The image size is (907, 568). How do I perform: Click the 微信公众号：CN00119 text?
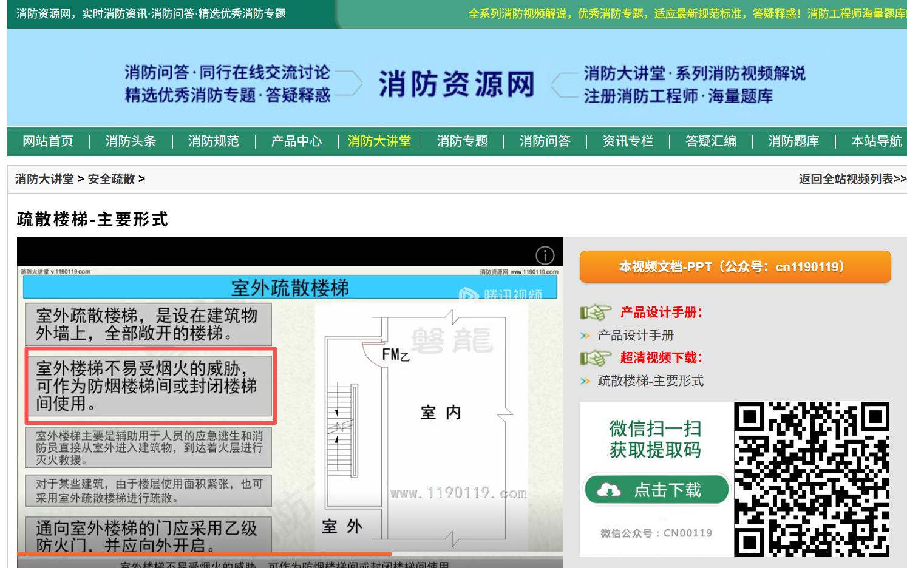(x=656, y=533)
